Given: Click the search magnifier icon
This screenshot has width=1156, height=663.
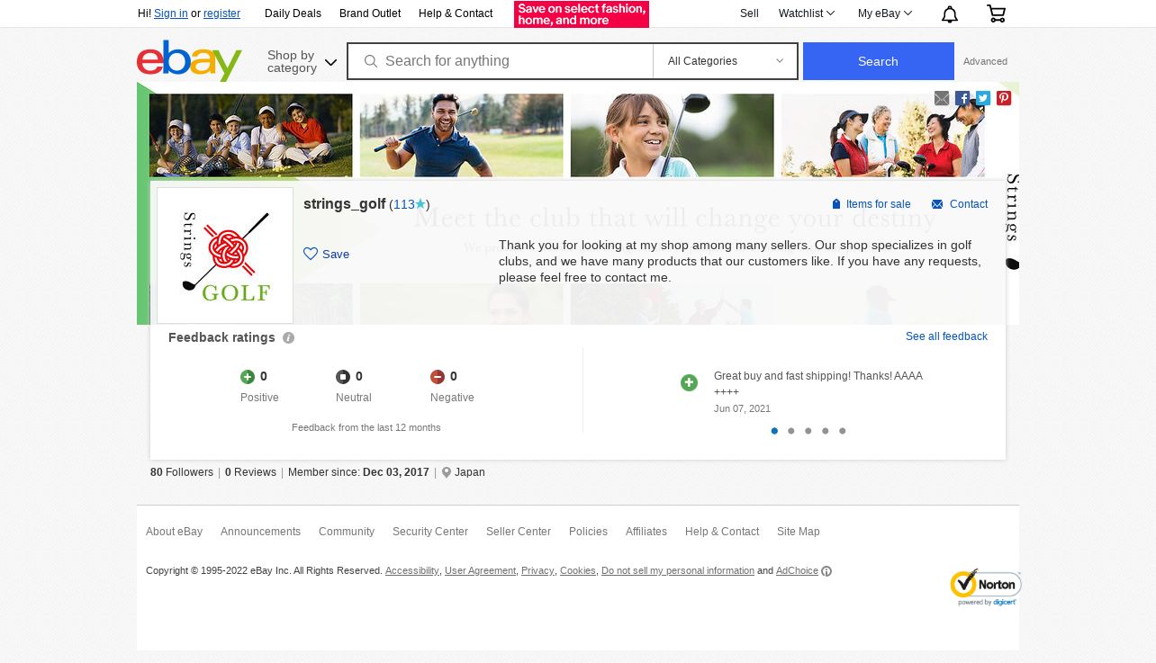Looking at the screenshot, I should [370, 61].
